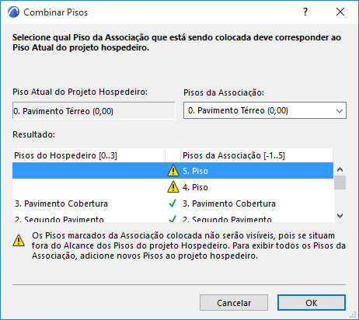Click green checkmark for Pavimento Cobertura row
This screenshot has height=320, width=359.
[x=173, y=203]
